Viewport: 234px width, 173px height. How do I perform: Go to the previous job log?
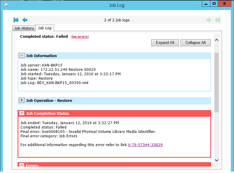point(25,20)
